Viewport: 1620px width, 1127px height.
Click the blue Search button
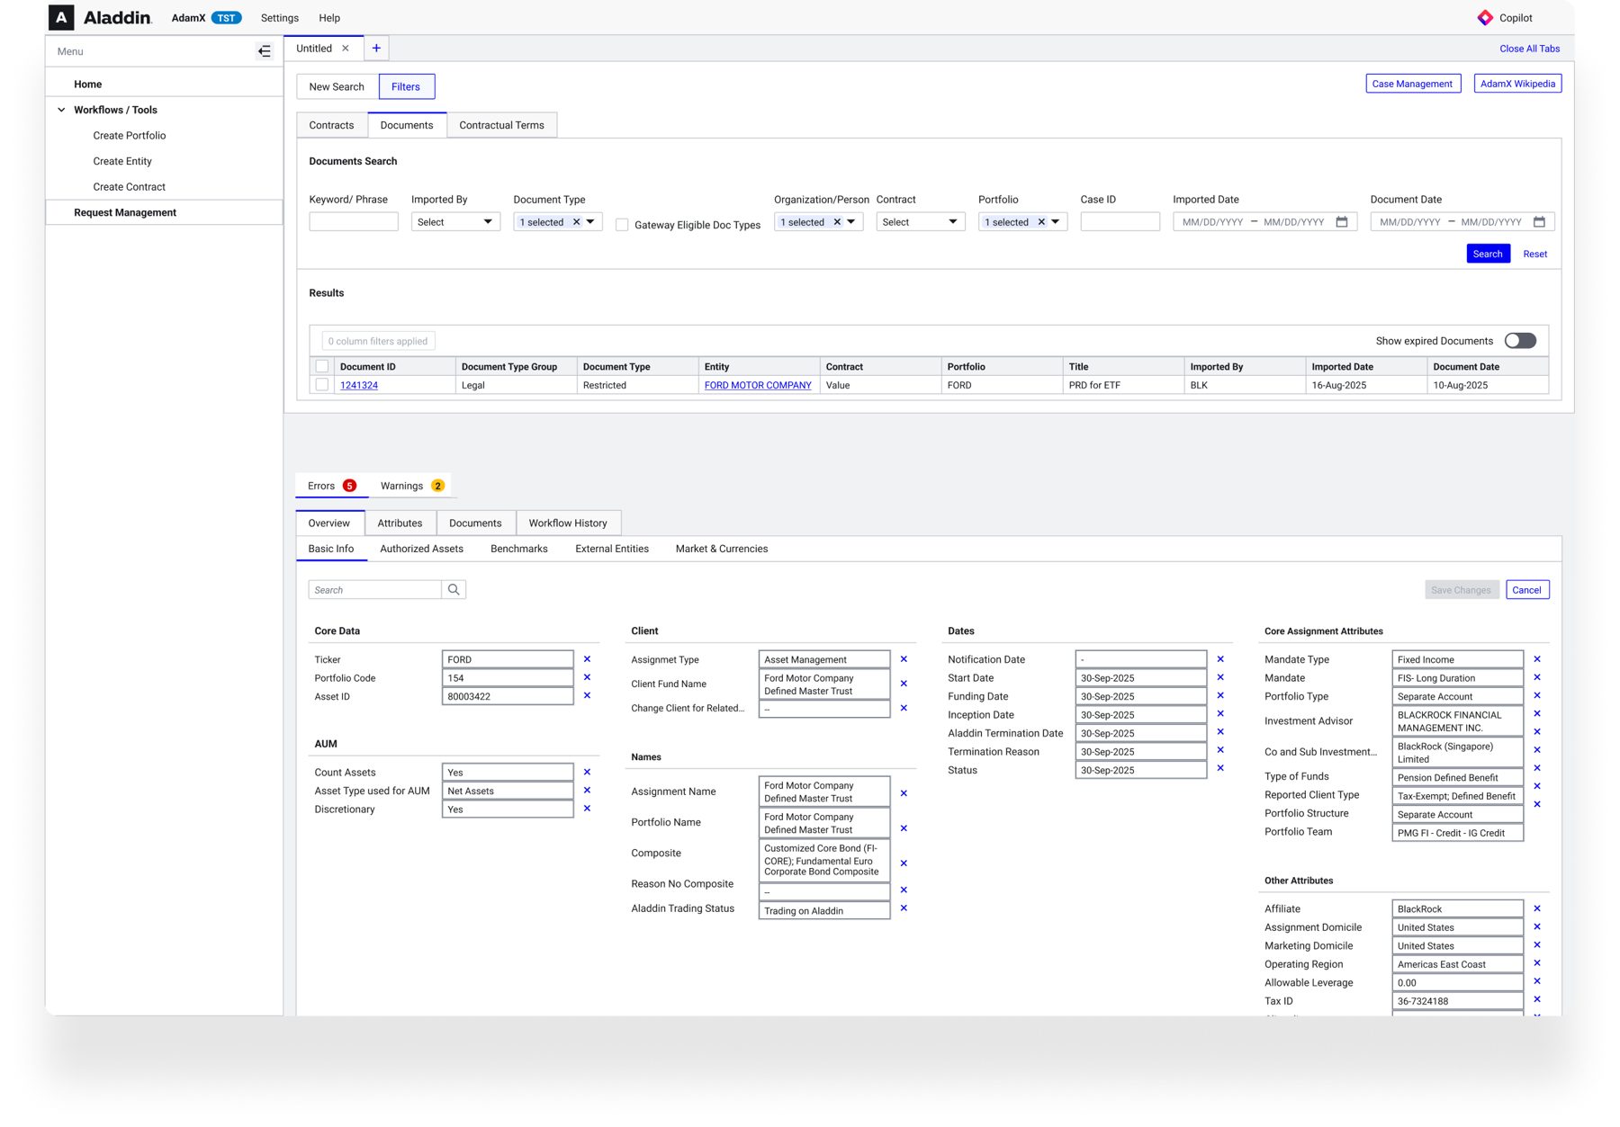tap(1488, 255)
